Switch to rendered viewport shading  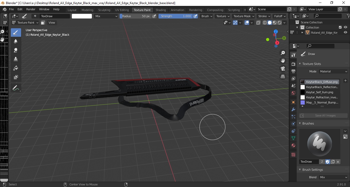pos(279,23)
